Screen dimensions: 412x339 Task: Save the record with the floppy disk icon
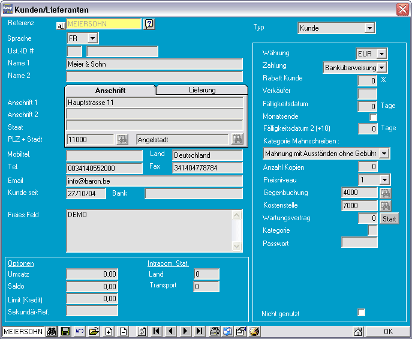pyautogui.click(x=65, y=331)
